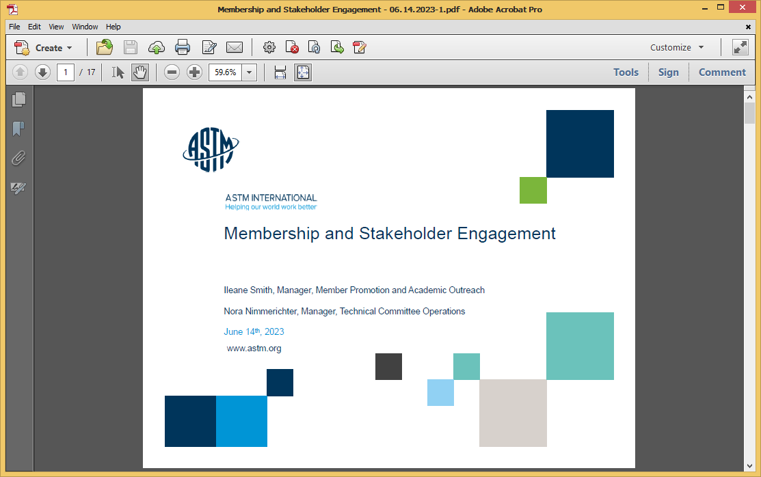
Task: Open a file with the folder icon
Action: point(105,48)
